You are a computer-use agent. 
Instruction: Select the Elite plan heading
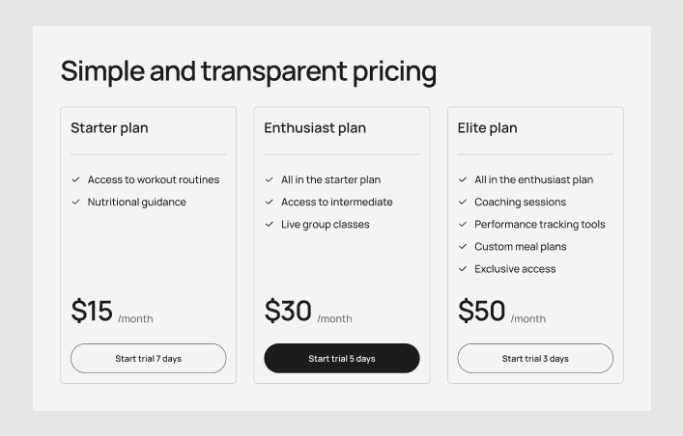487,127
